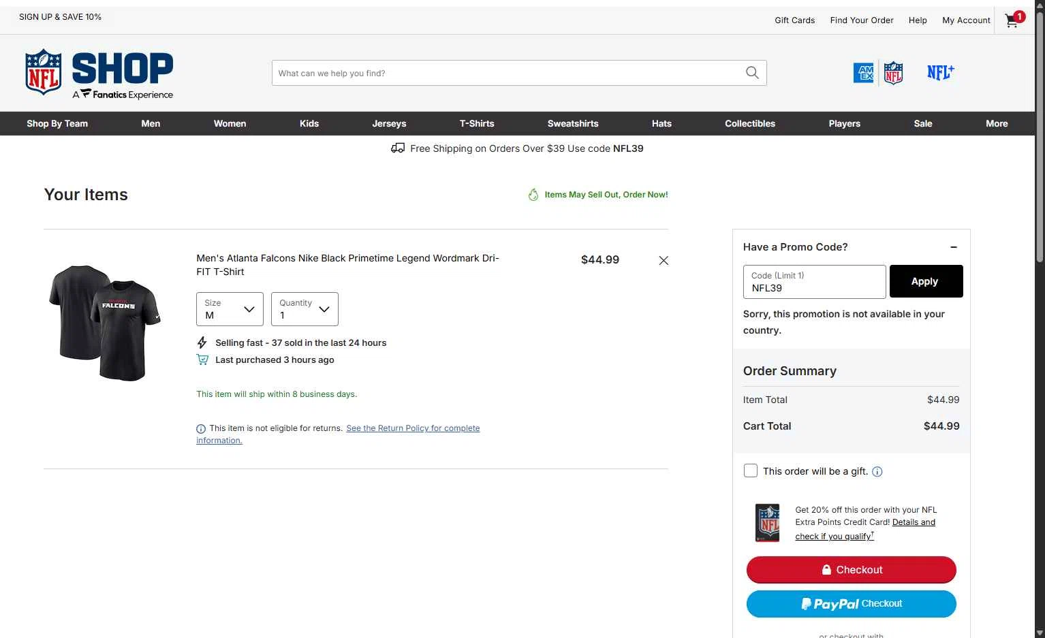Click the 'Last purchased 3 hours ago' text
1045x638 pixels.
(275, 360)
